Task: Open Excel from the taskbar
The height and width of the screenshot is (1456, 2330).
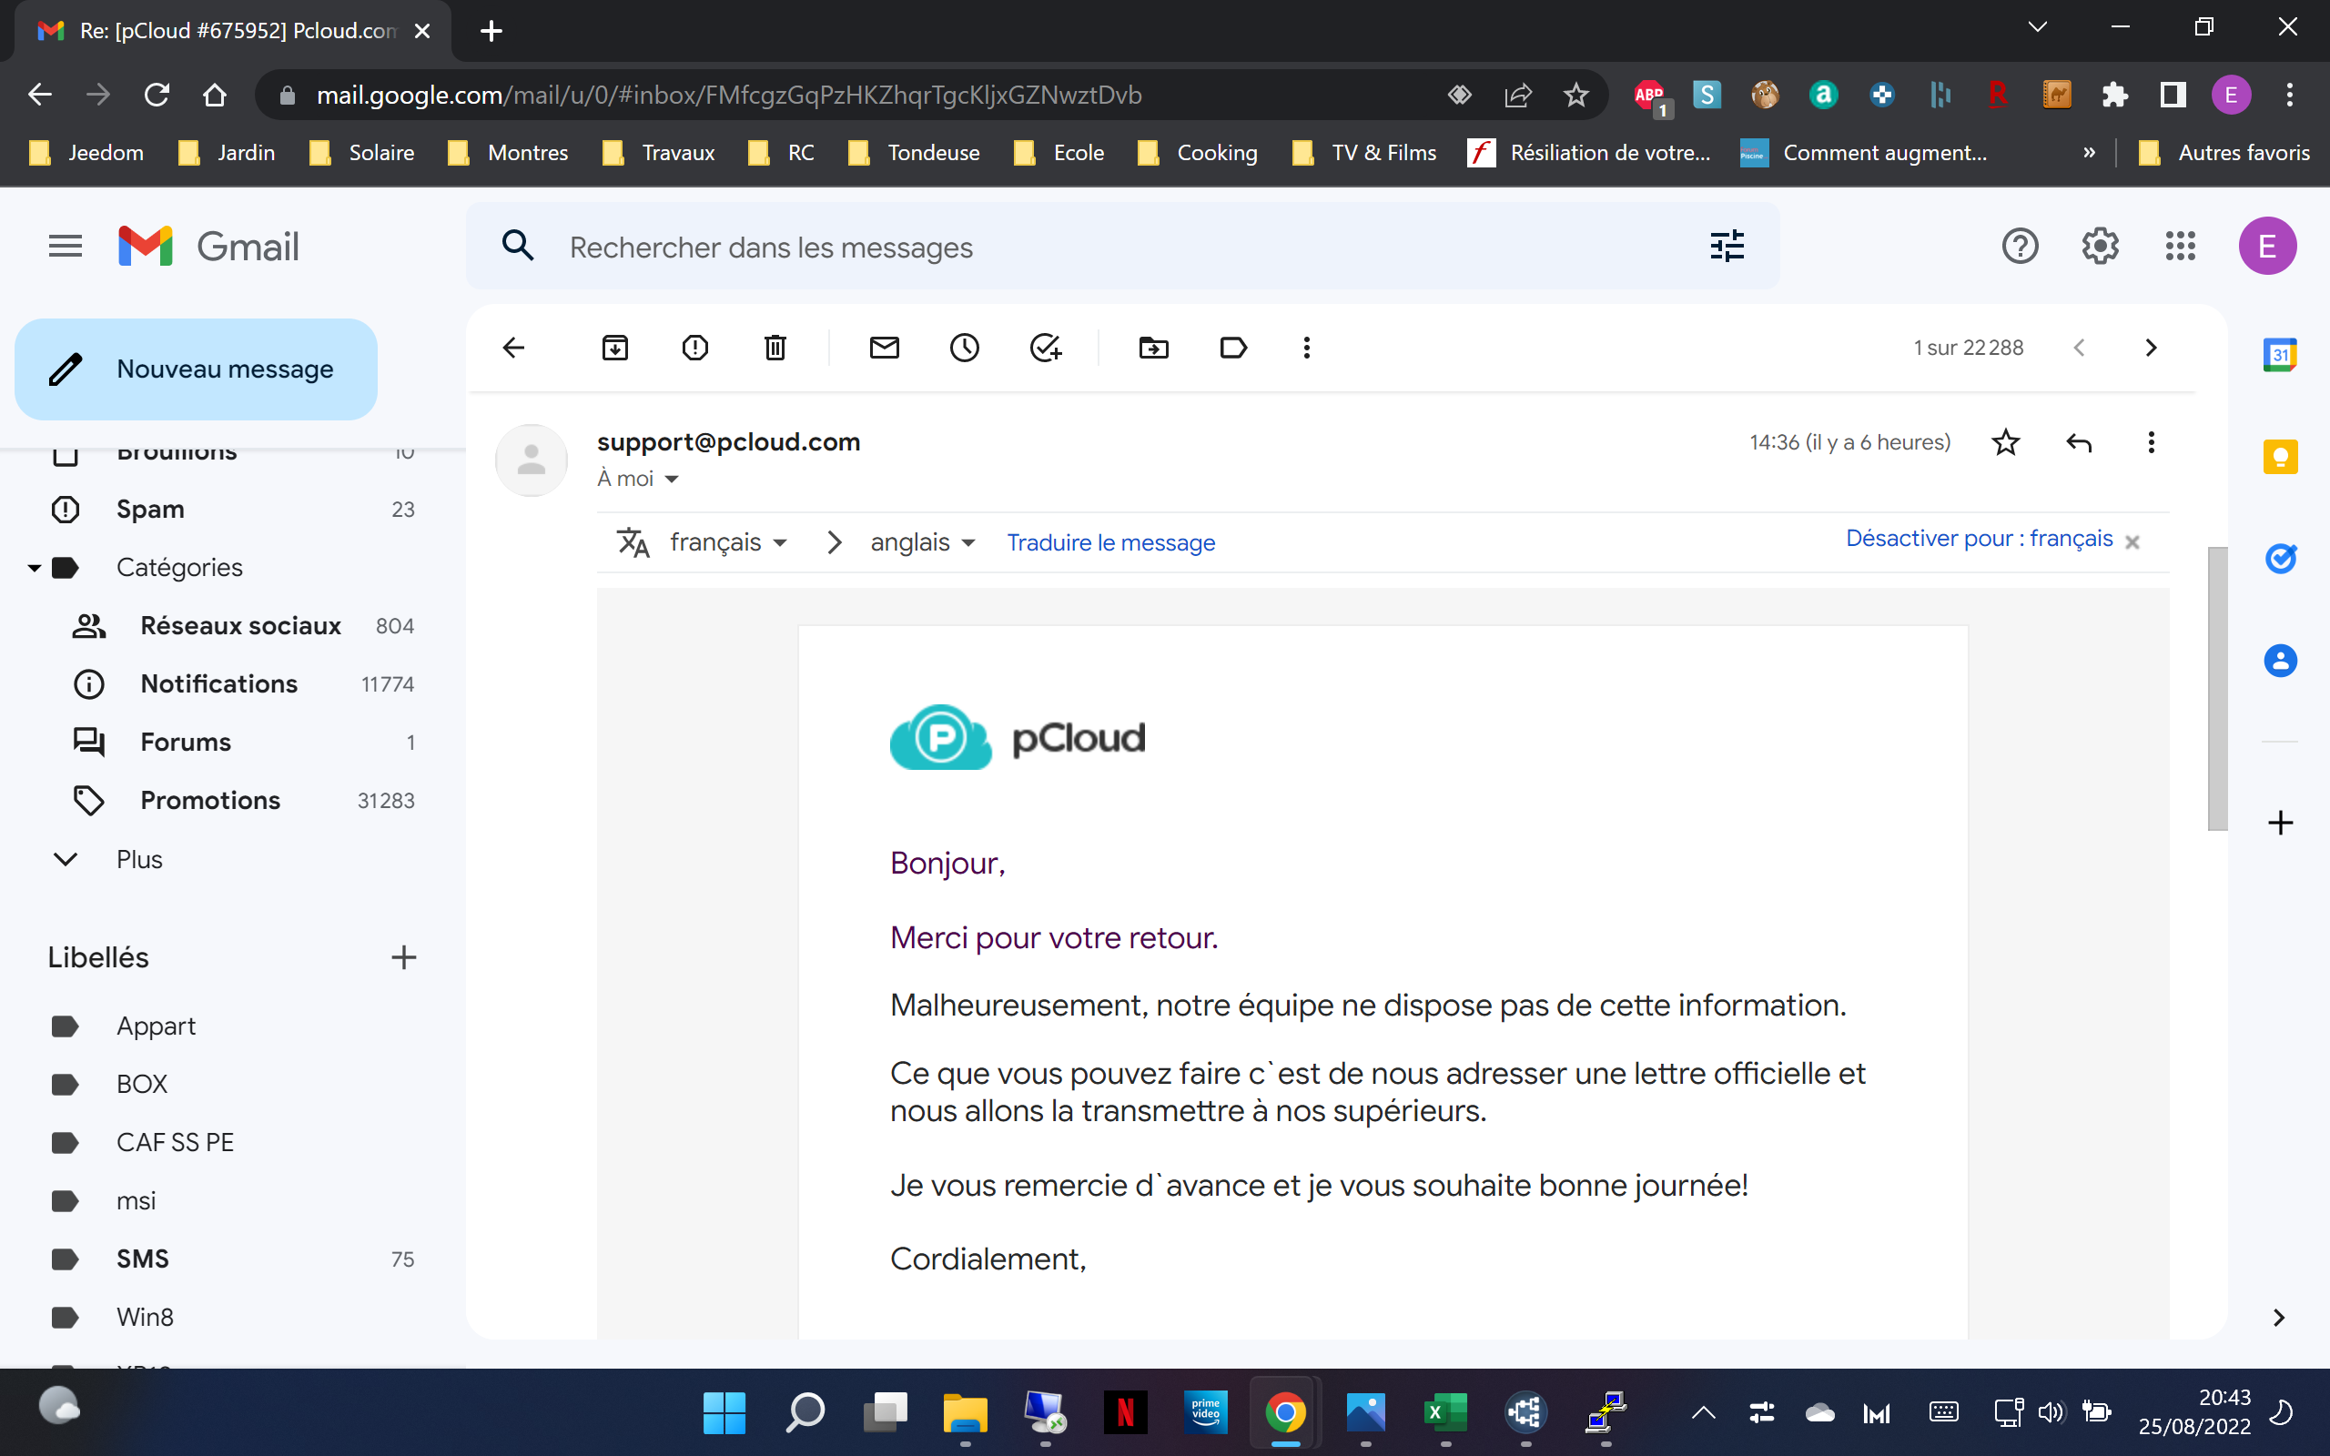Action: (x=1444, y=1412)
